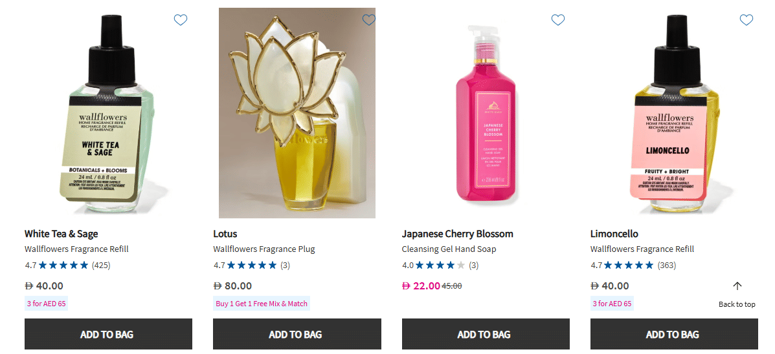The image size is (775, 354).
Task: Add Japanese Cherry Blossom soap to bag
Action: click(x=486, y=334)
